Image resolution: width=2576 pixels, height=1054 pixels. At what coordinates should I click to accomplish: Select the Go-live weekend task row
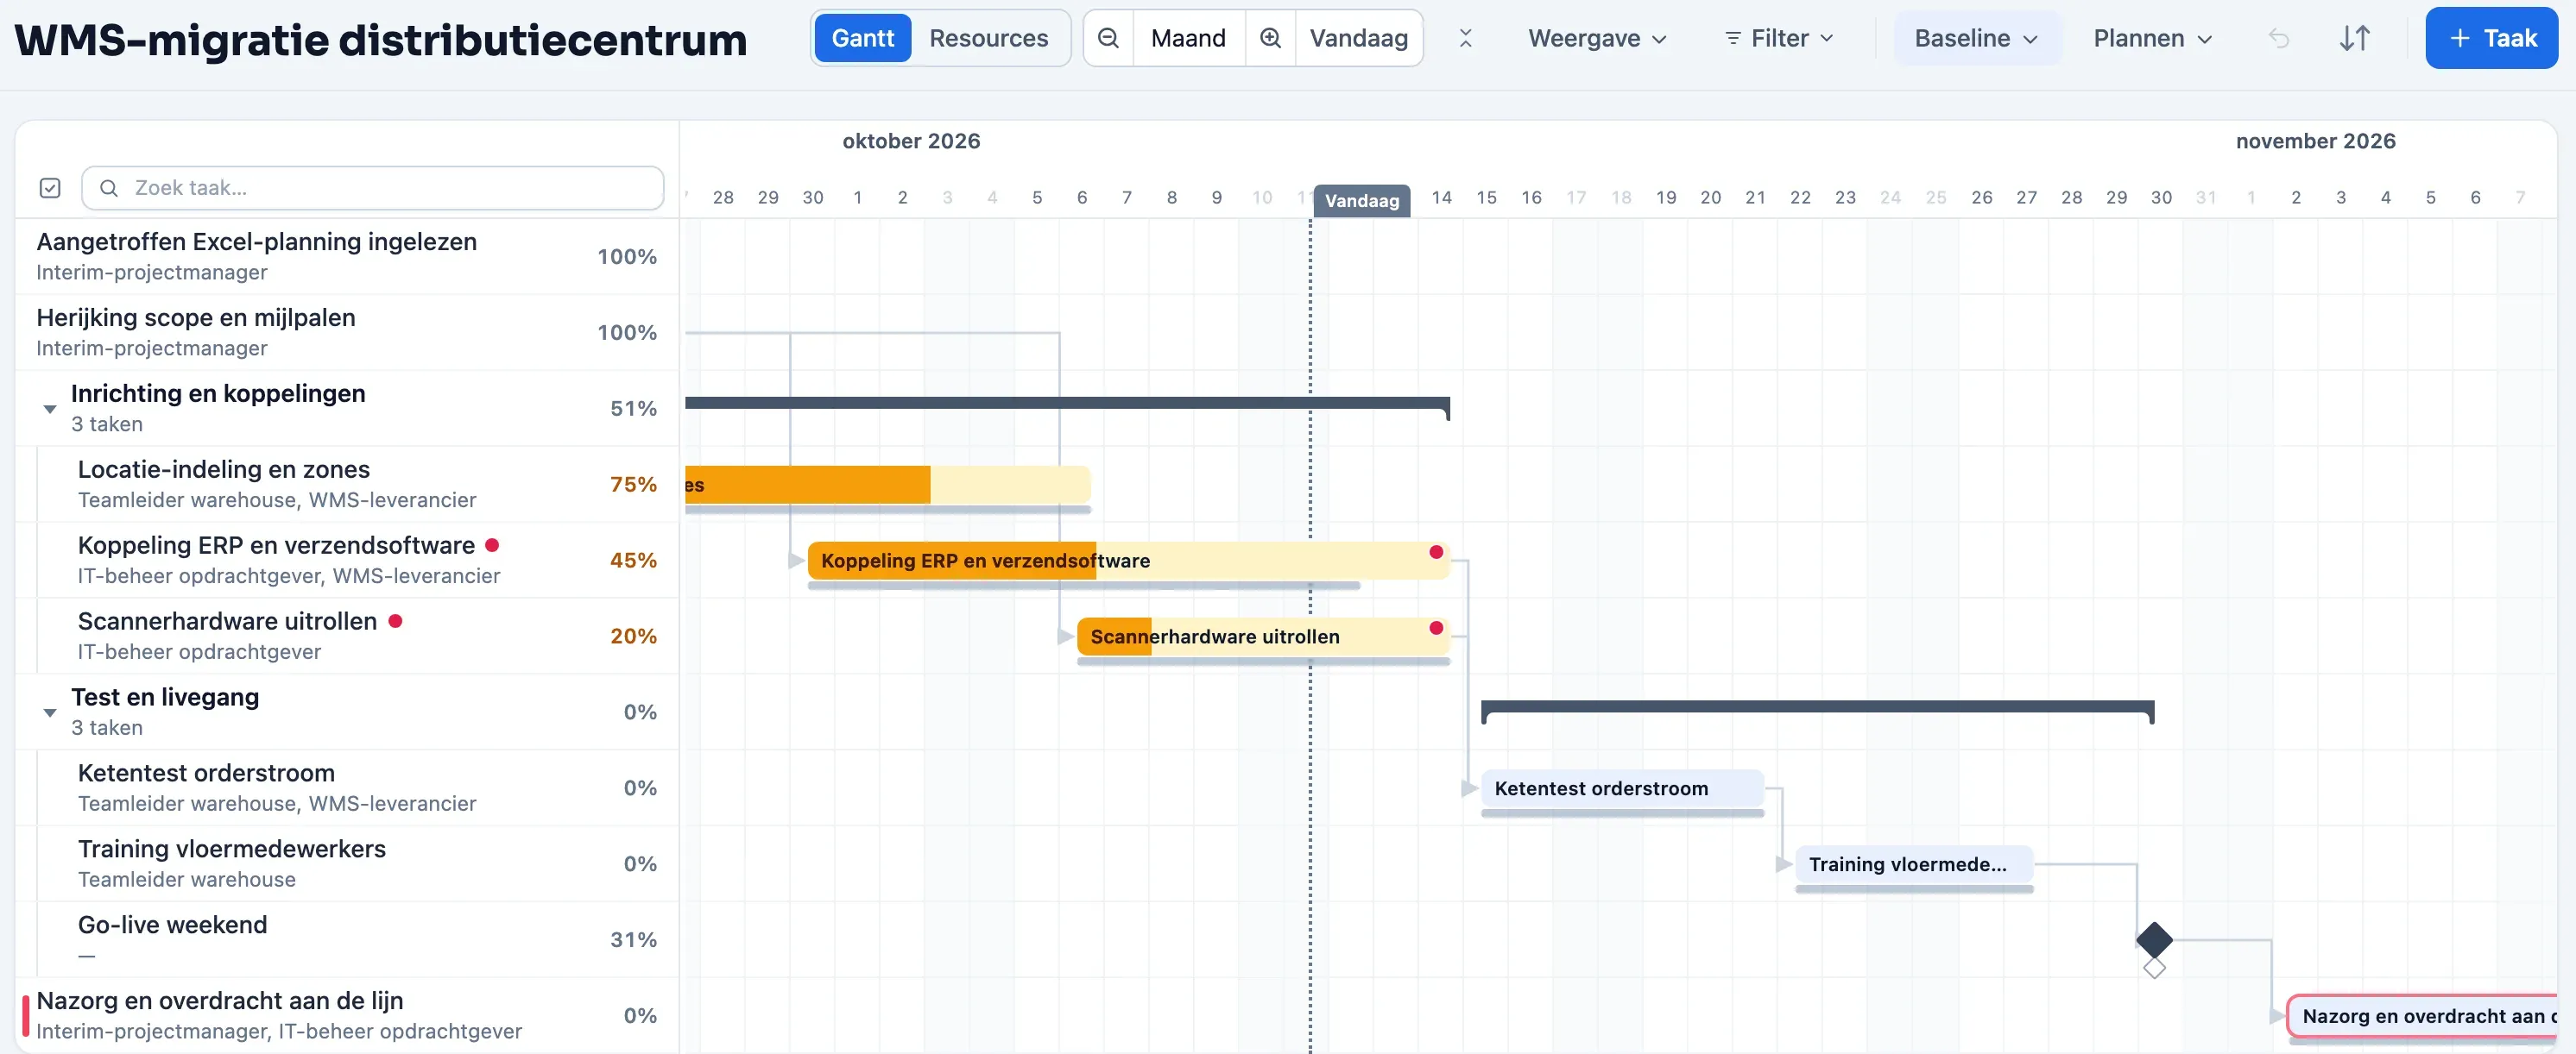(347, 940)
